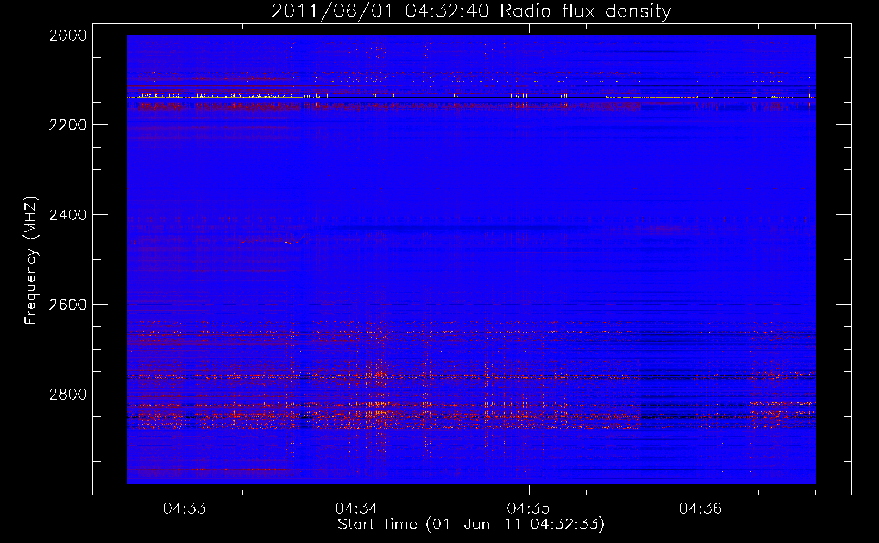The image size is (879, 543).
Task: Click the '2200' frequency axis label
Action: [x=67, y=125]
